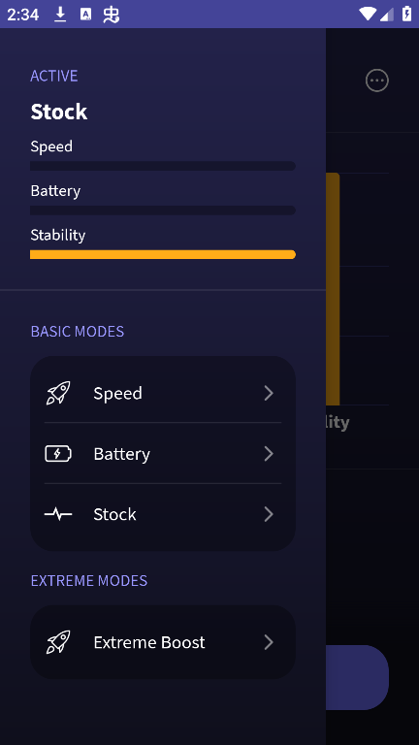Open the three-dot more options button
Image resolution: width=419 pixels, height=745 pixels.
[x=377, y=81]
